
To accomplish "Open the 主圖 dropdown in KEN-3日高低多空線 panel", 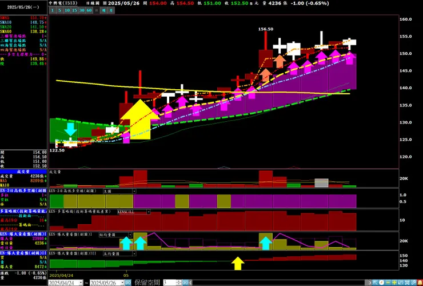I will [134, 191].
